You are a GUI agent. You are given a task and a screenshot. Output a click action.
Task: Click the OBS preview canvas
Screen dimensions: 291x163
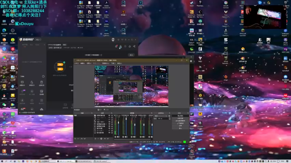click(x=131, y=86)
